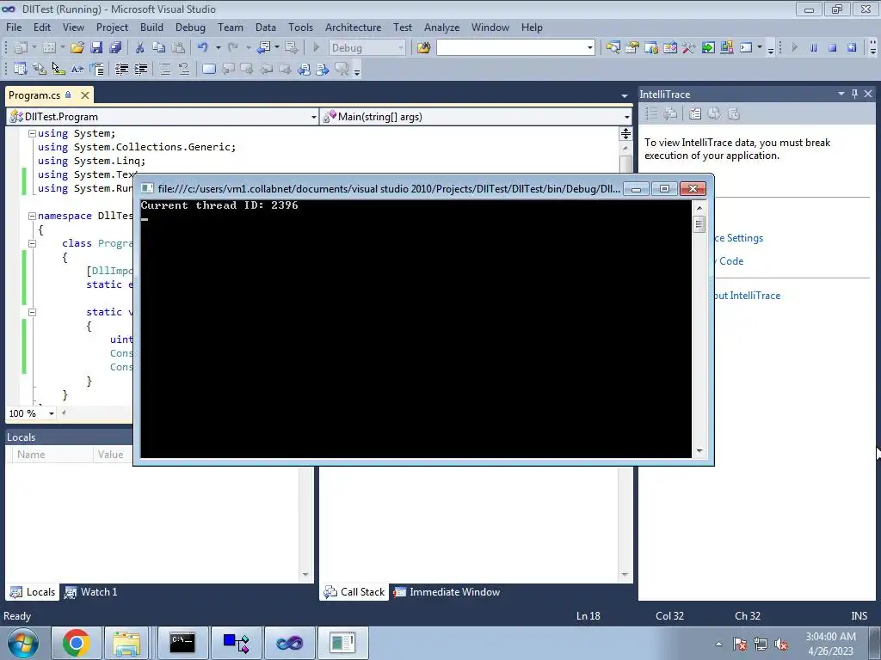Click the Code link in IntelliTrace panel
The image size is (881, 660).
(x=731, y=261)
